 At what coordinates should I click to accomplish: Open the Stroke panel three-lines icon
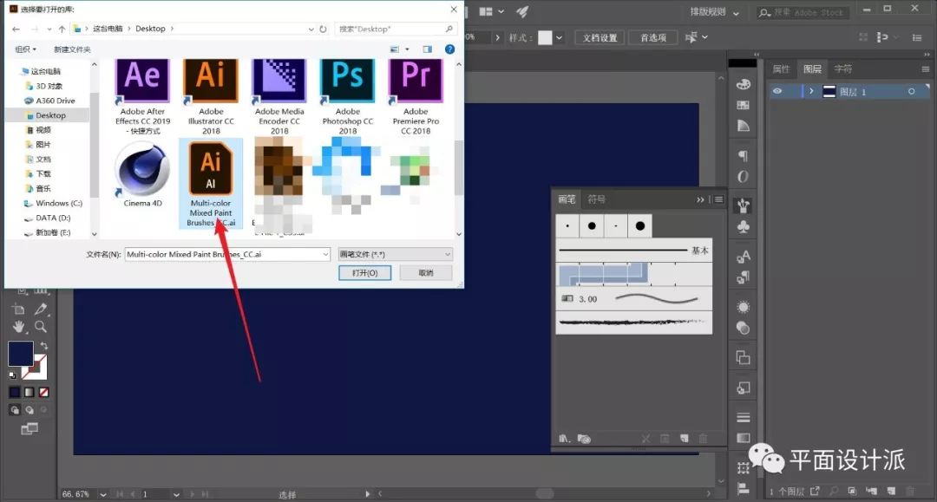pyautogui.click(x=744, y=417)
